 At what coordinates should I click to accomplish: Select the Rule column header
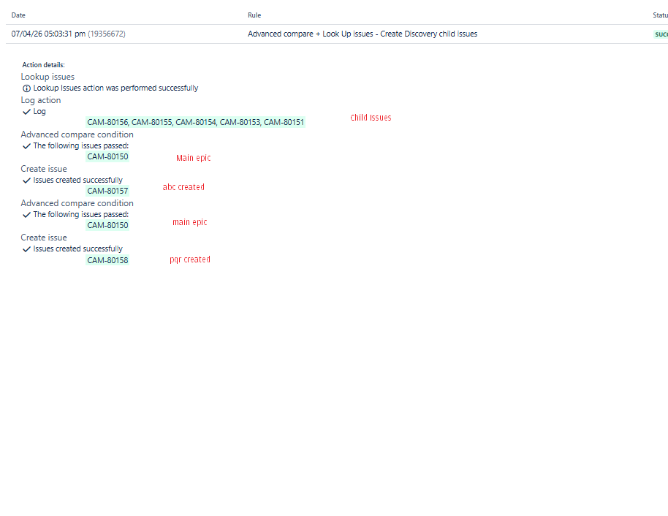coord(254,15)
